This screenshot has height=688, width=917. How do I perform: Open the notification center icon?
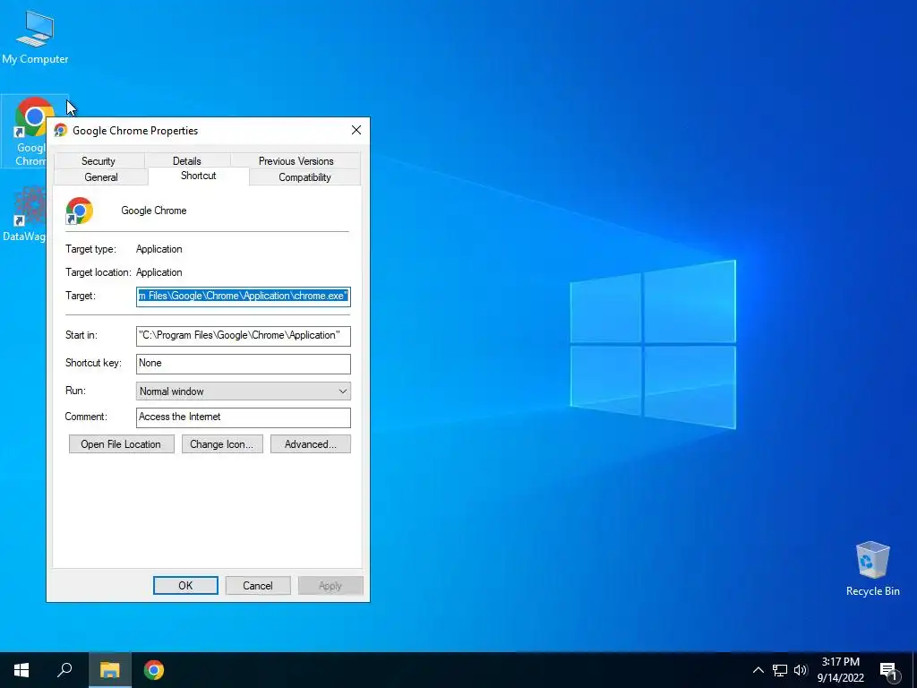(889, 671)
